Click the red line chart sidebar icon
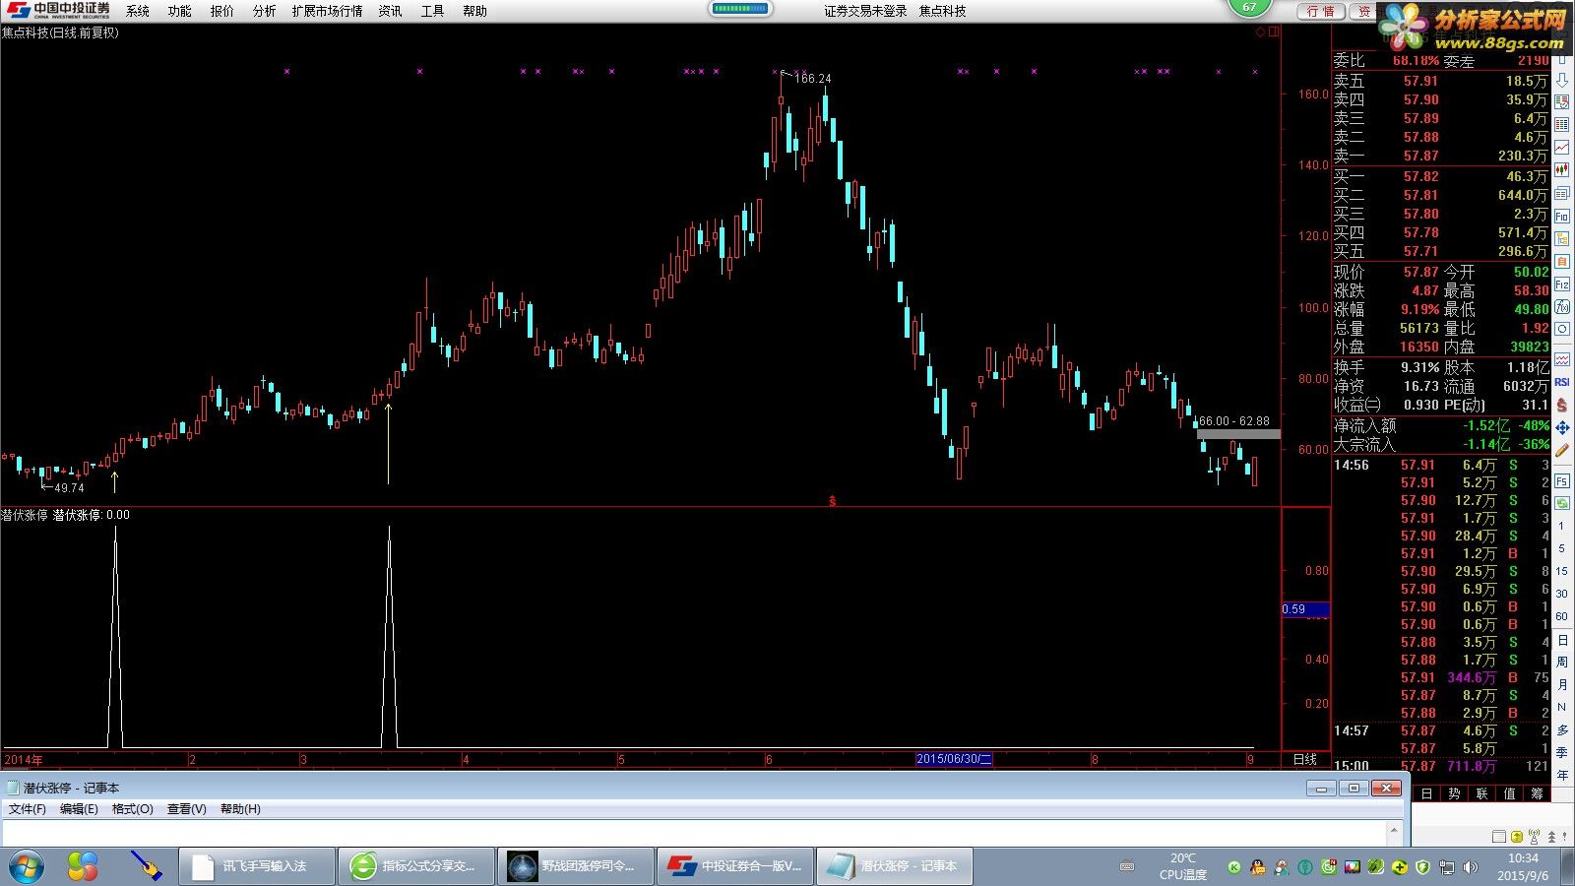 click(1562, 148)
